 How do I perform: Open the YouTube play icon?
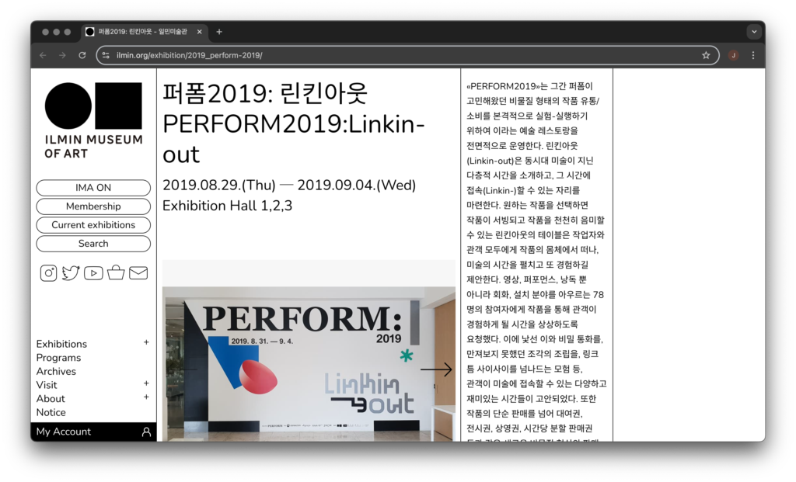[x=93, y=272]
